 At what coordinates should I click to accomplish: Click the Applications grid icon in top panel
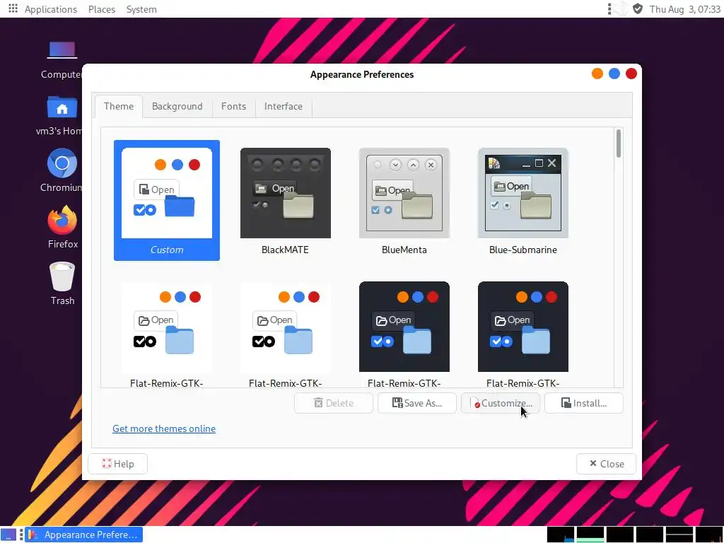tap(13, 8)
